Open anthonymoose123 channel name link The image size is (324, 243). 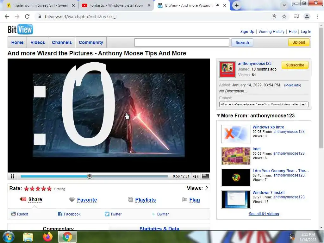(255, 64)
